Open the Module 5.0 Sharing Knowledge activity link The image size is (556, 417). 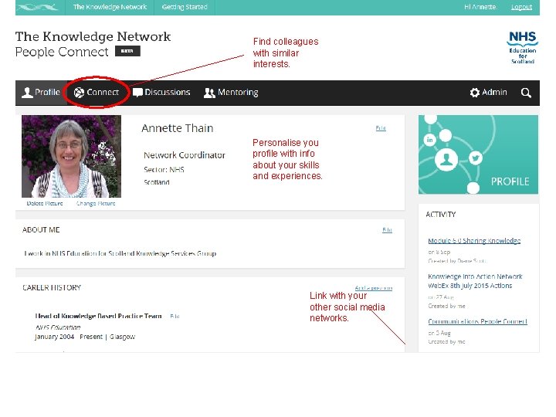474,241
